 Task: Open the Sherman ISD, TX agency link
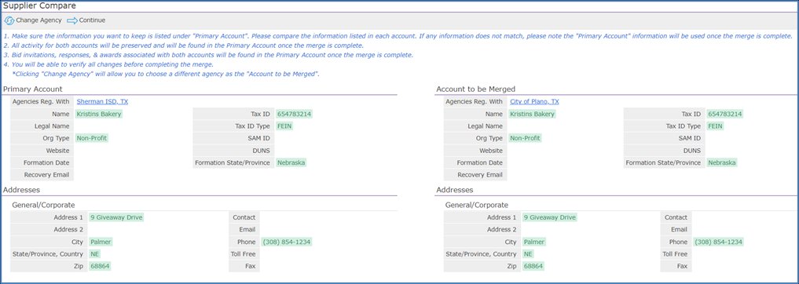click(102, 102)
